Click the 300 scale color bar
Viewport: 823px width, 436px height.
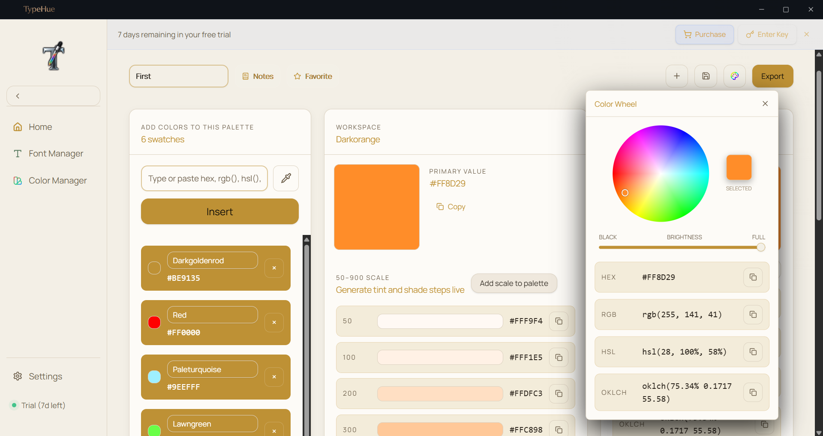440,429
